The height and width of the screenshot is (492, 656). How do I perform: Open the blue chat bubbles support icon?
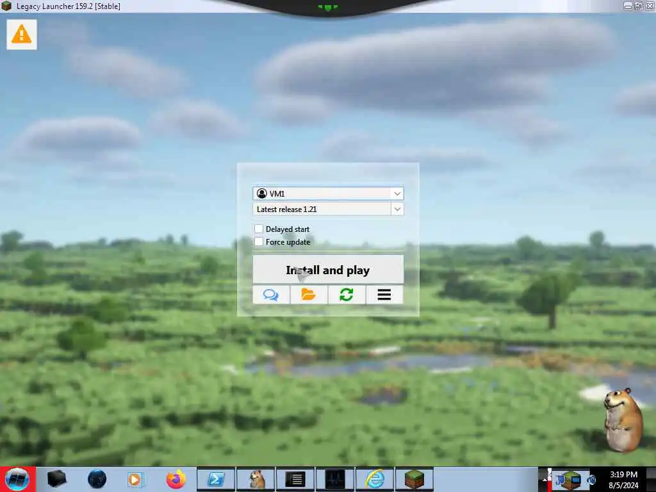click(x=271, y=295)
